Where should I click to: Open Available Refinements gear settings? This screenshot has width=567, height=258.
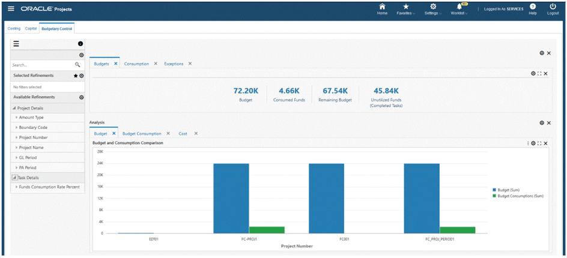(x=82, y=97)
